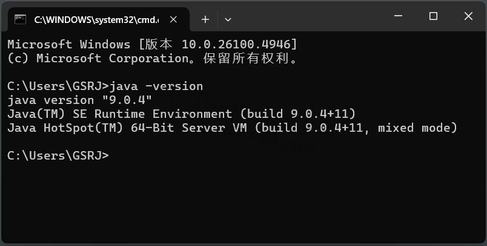
Task: Click the java version "9.0.4" output
Action: coord(79,100)
